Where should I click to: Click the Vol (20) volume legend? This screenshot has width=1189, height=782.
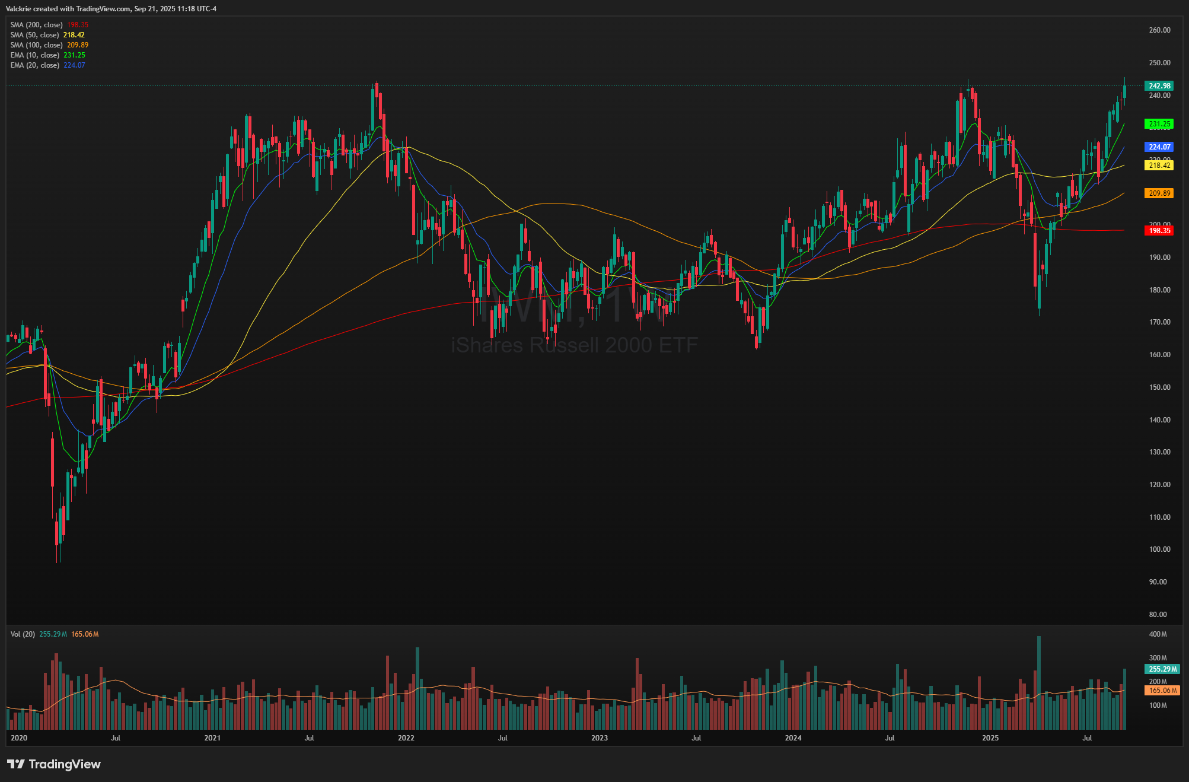click(x=23, y=634)
